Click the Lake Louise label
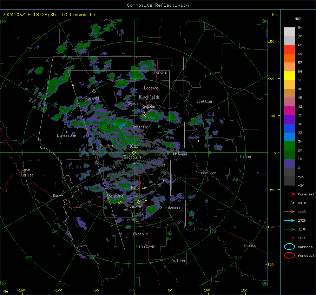The width and height of the screenshot is (316, 295). [27, 172]
